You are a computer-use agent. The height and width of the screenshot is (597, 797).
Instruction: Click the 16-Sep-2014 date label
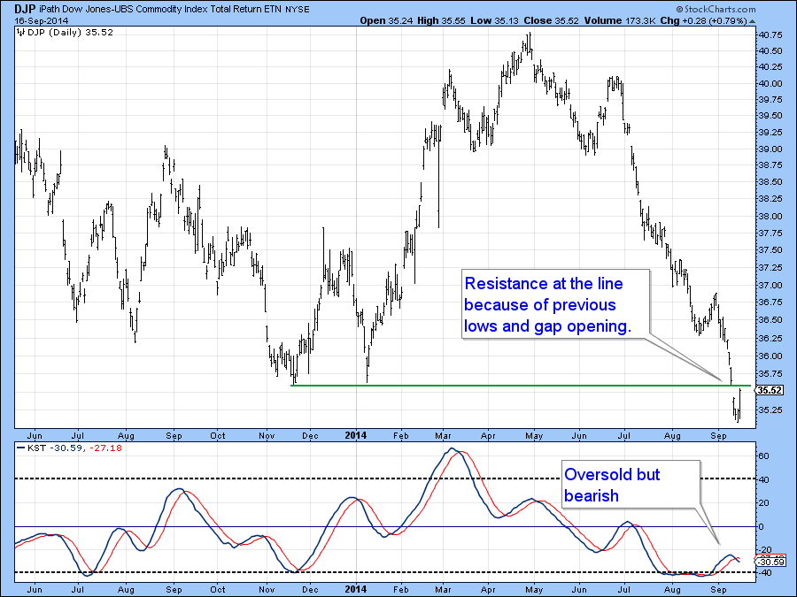(x=41, y=21)
